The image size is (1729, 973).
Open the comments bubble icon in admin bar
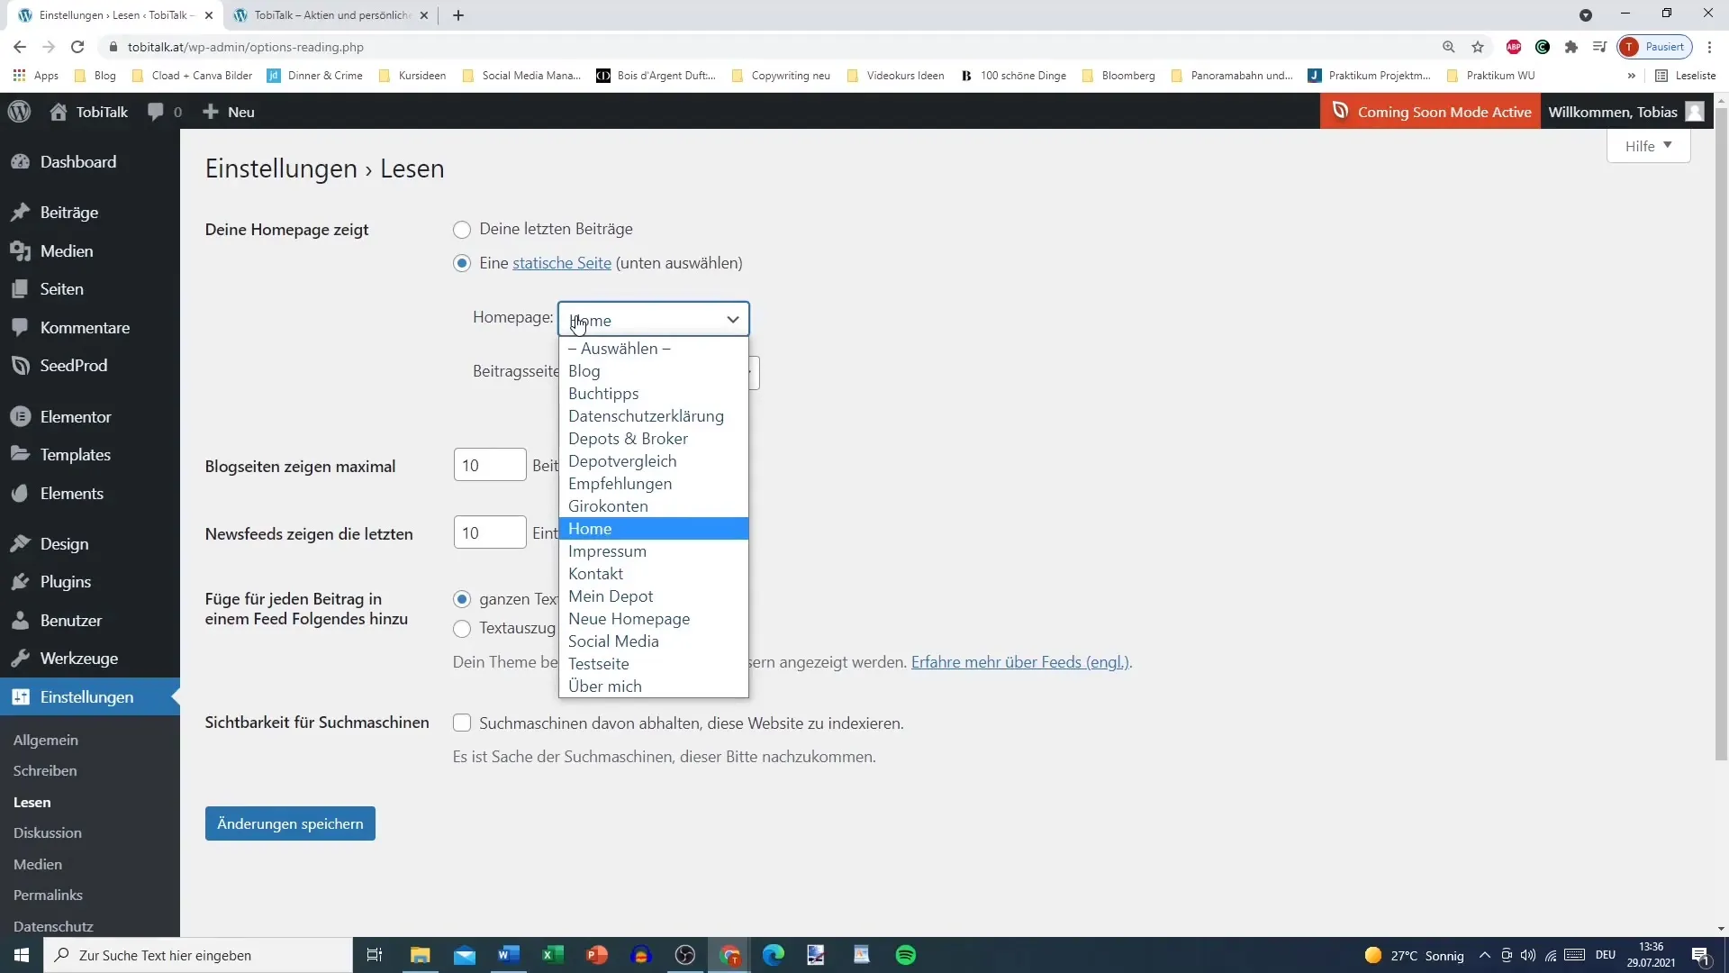pos(156,112)
